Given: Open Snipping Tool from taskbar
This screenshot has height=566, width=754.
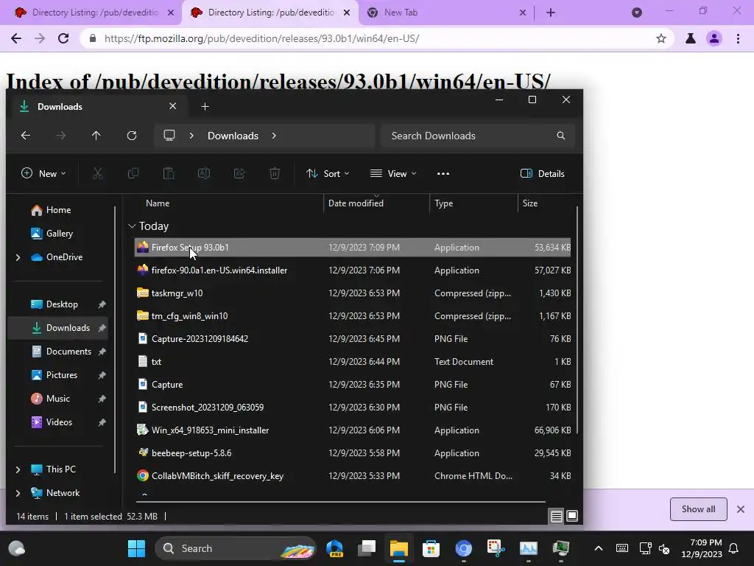Looking at the screenshot, I should (x=496, y=548).
